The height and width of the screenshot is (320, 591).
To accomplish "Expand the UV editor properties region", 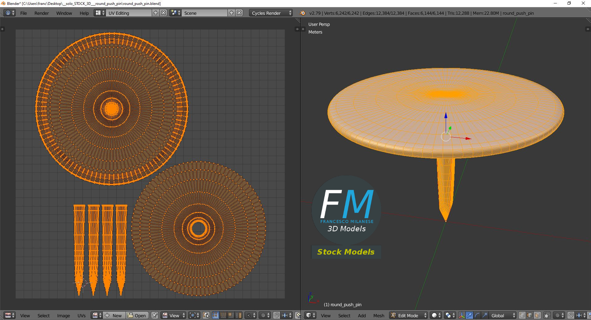I will [297, 29].
